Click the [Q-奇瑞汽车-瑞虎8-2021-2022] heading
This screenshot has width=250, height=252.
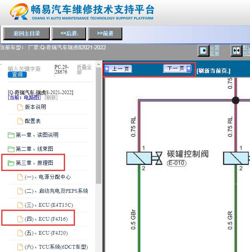tap(40, 92)
